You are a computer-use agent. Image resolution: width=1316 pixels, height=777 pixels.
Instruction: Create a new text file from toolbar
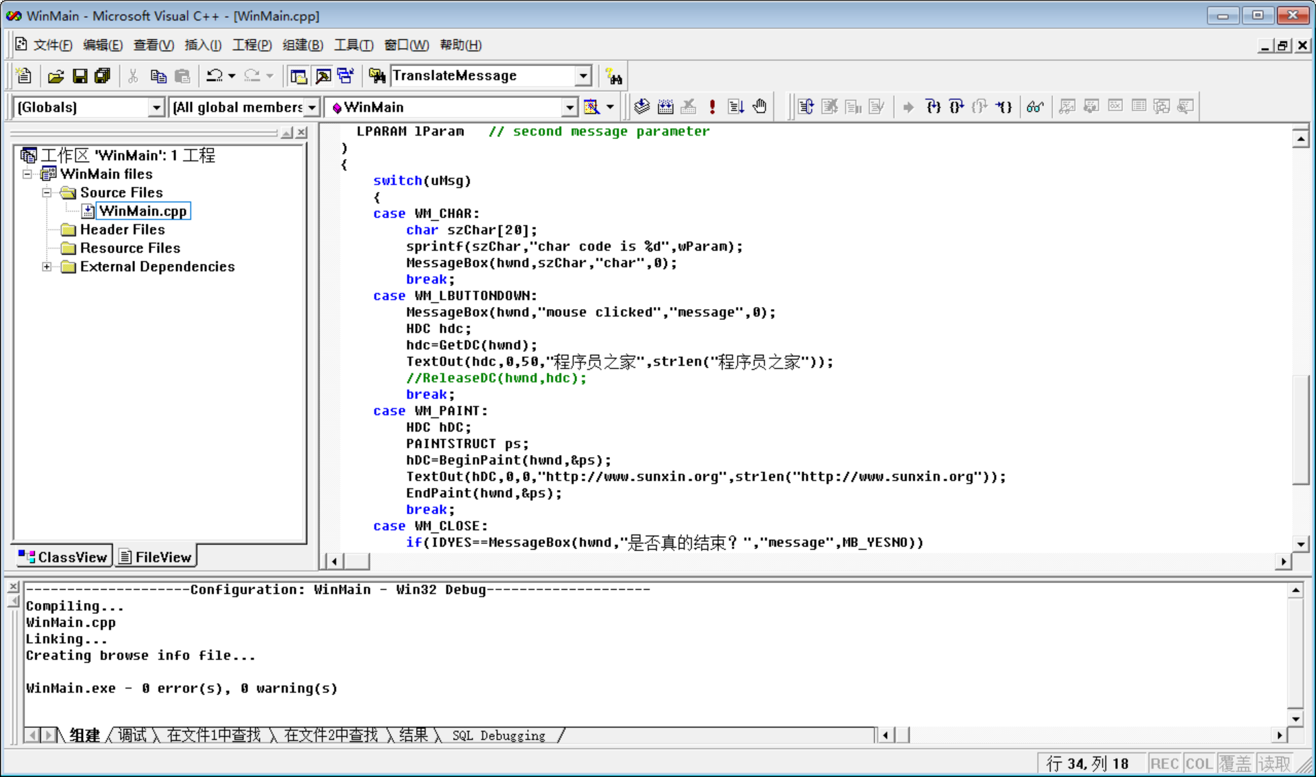pyautogui.click(x=24, y=76)
